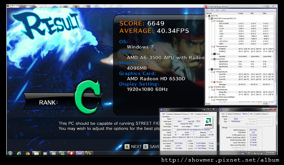Click the memory Size value field
The height and width of the screenshot is (165, 284).
point(236,121)
